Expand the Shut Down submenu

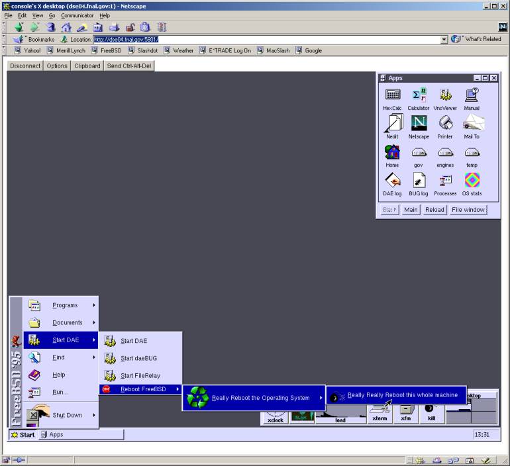coord(61,415)
